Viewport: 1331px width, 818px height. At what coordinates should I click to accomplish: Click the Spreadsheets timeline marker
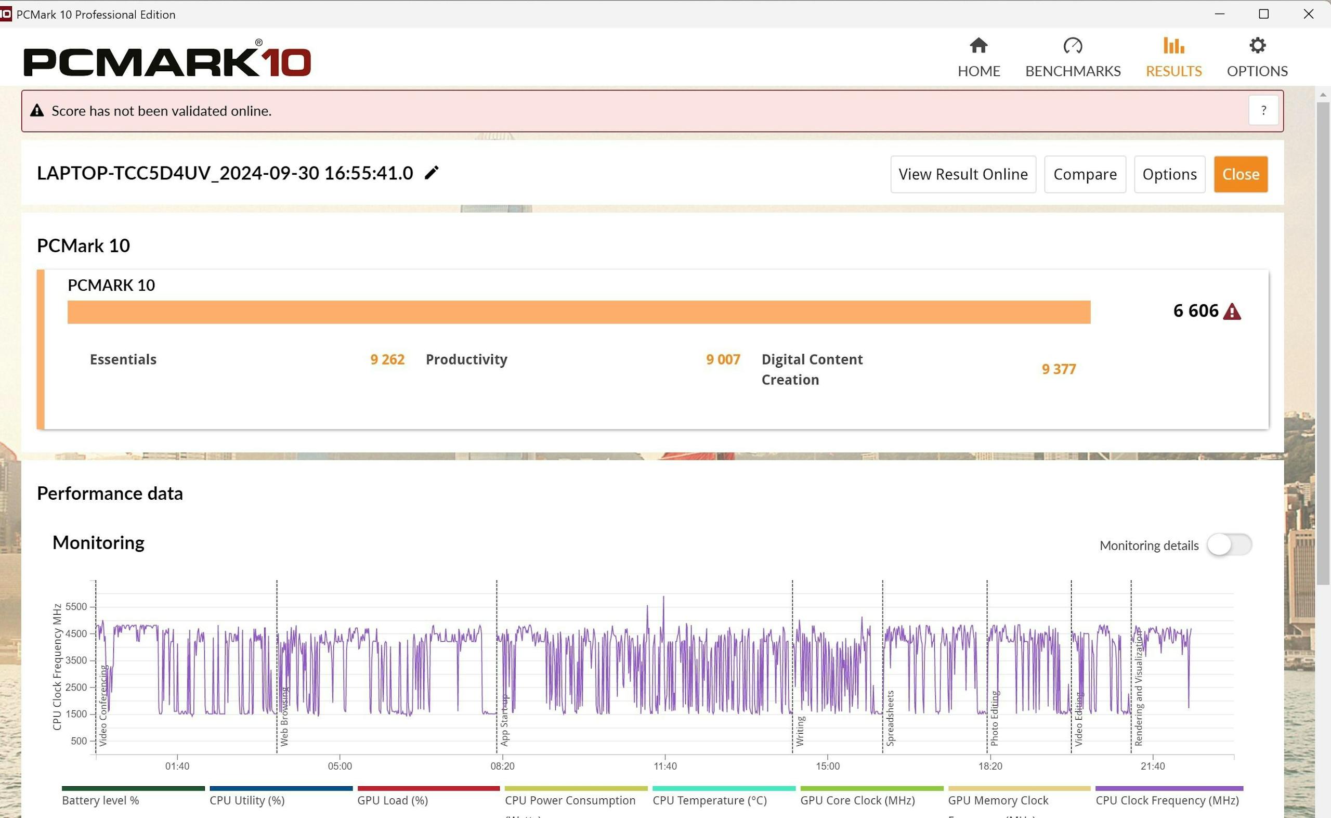pos(890,719)
